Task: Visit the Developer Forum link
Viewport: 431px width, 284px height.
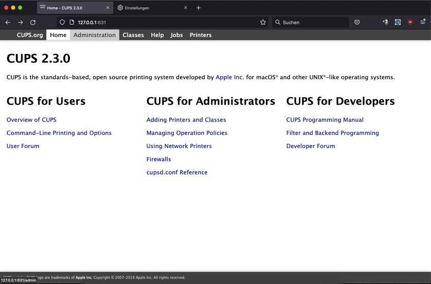Action: coord(311,146)
